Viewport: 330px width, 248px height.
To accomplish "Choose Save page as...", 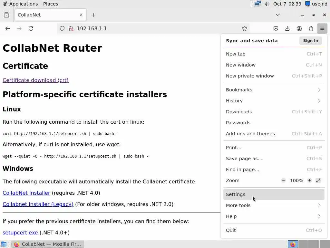I will point(274,159).
